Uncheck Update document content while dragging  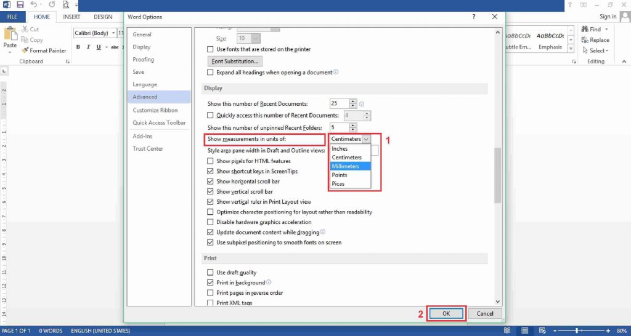pos(210,232)
